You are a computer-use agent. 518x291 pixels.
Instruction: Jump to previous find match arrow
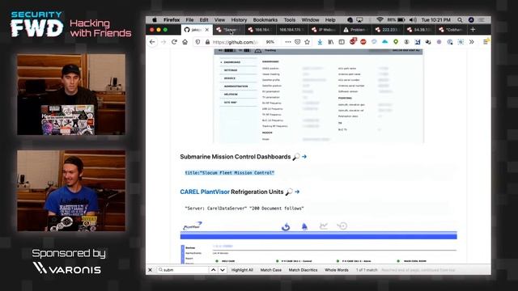(x=214, y=270)
